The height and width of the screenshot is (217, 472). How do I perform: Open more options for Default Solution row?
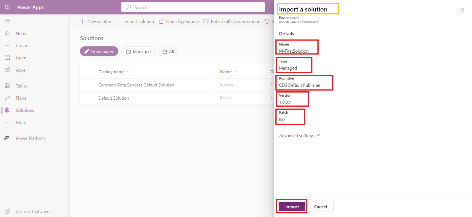(209, 98)
